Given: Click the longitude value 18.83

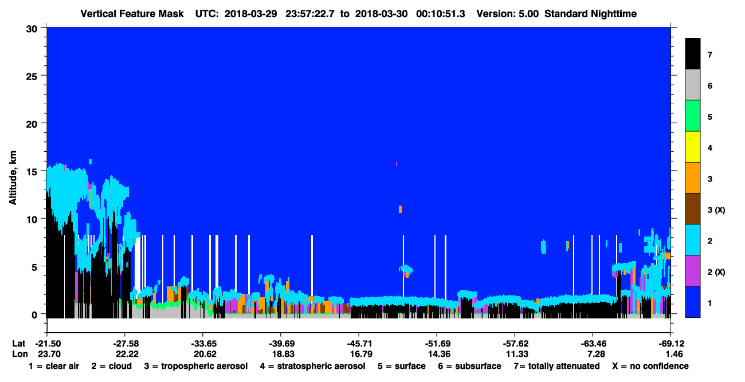Looking at the screenshot, I should click(282, 354).
